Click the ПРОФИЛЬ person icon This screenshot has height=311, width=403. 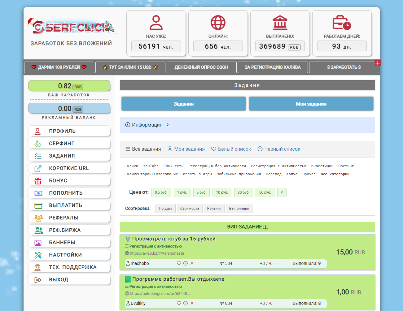(x=37, y=131)
